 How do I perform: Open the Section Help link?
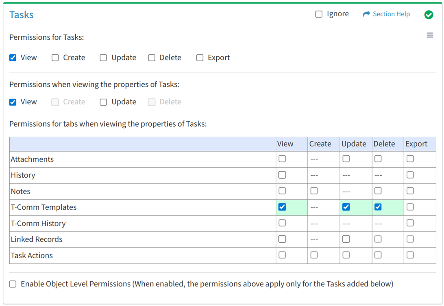[391, 14]
